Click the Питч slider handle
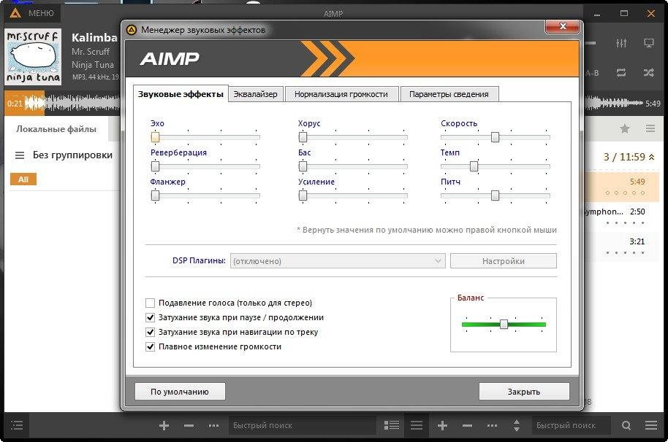The width and height of the screenshot is (668, 442). (x=495, y=195)
